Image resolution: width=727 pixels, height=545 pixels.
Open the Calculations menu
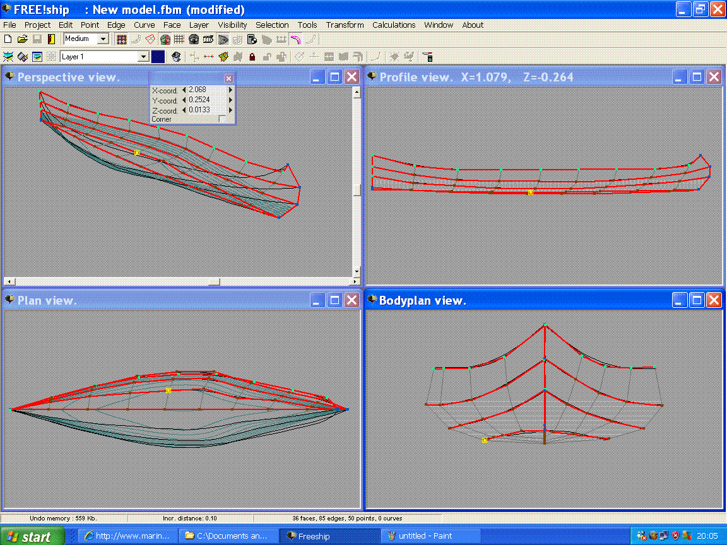click(x=394, y=25)
